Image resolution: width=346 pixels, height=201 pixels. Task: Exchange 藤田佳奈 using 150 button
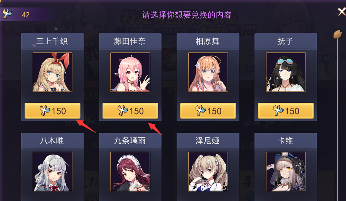[130, 111]
